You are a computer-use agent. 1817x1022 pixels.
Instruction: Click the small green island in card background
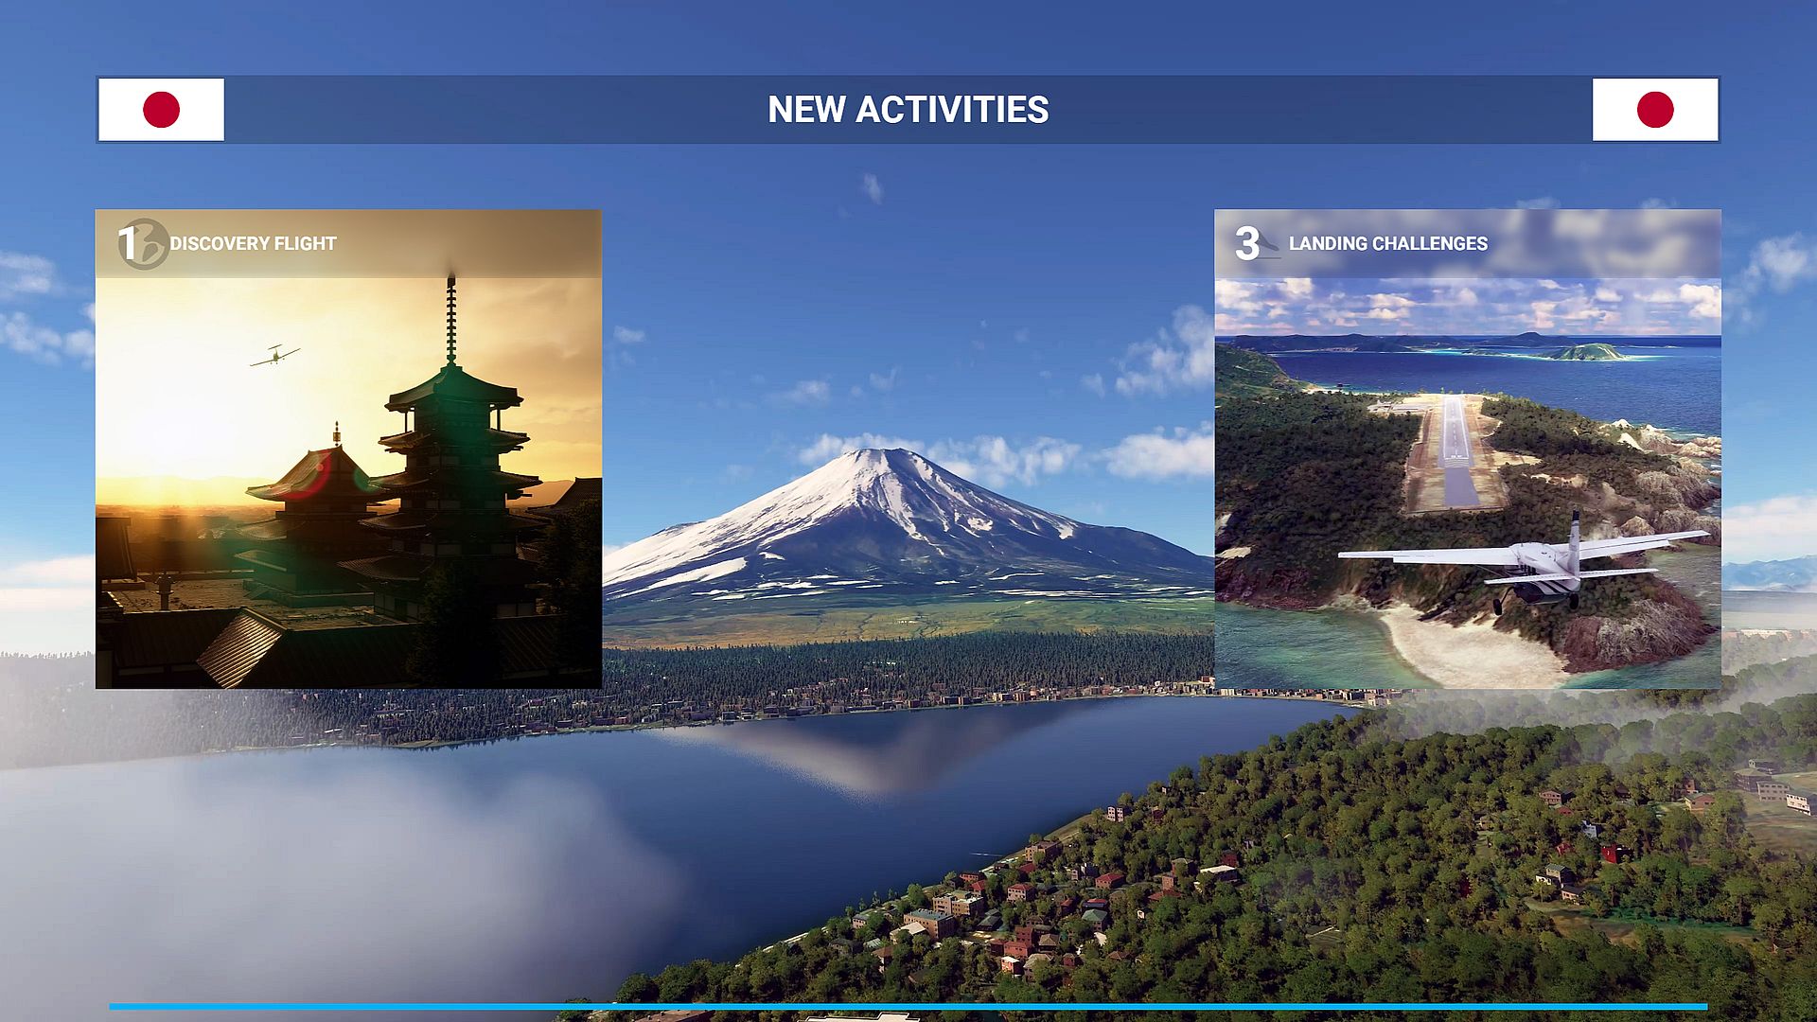[x=1594, y=352]
